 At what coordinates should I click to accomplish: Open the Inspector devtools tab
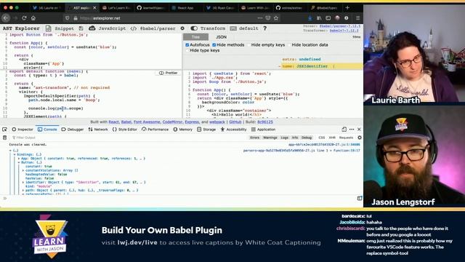23,130
